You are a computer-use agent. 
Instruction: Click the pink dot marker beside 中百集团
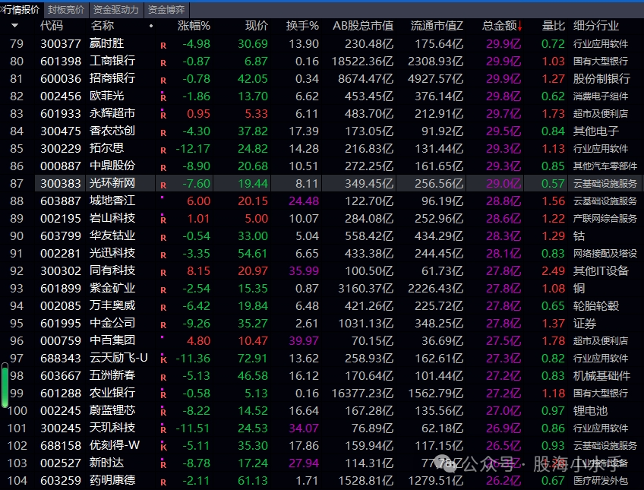coord(163,337)
